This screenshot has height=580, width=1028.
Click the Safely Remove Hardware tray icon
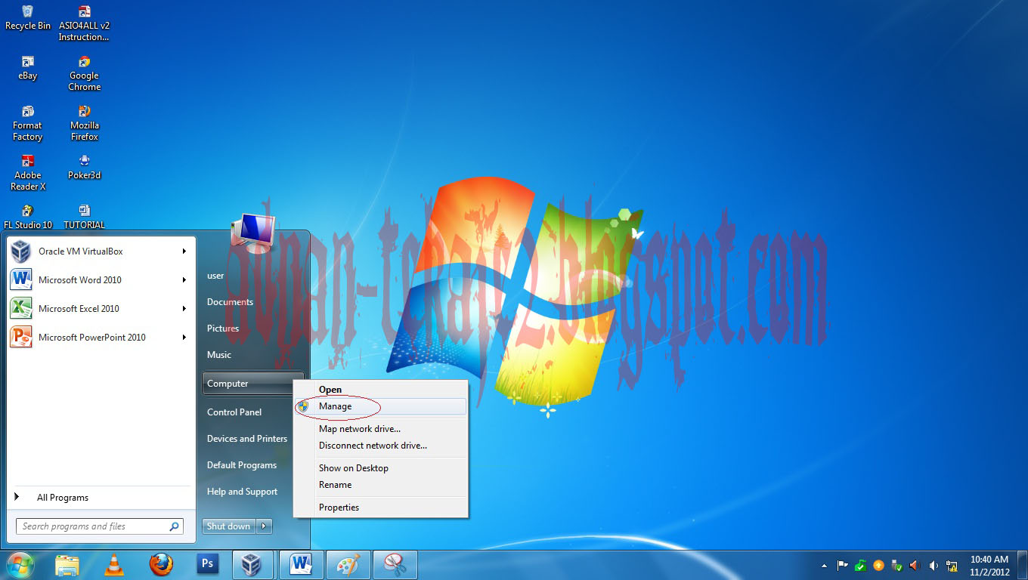[x=896, y=565]
